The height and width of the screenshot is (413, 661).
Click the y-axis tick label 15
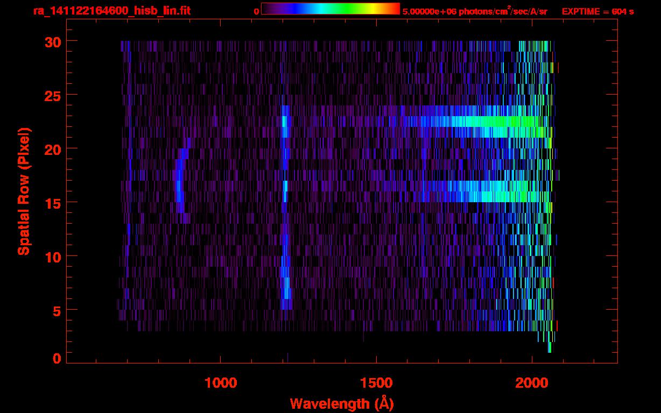(52, 203)
